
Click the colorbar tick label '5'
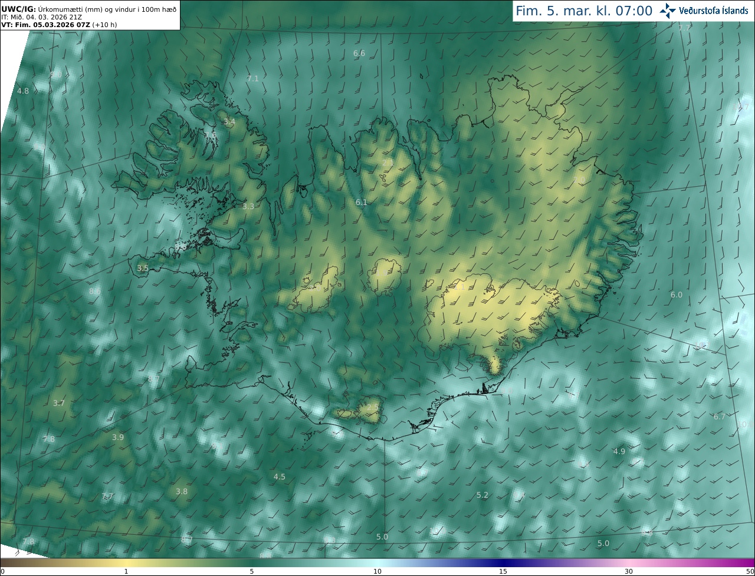click(252, 572)
